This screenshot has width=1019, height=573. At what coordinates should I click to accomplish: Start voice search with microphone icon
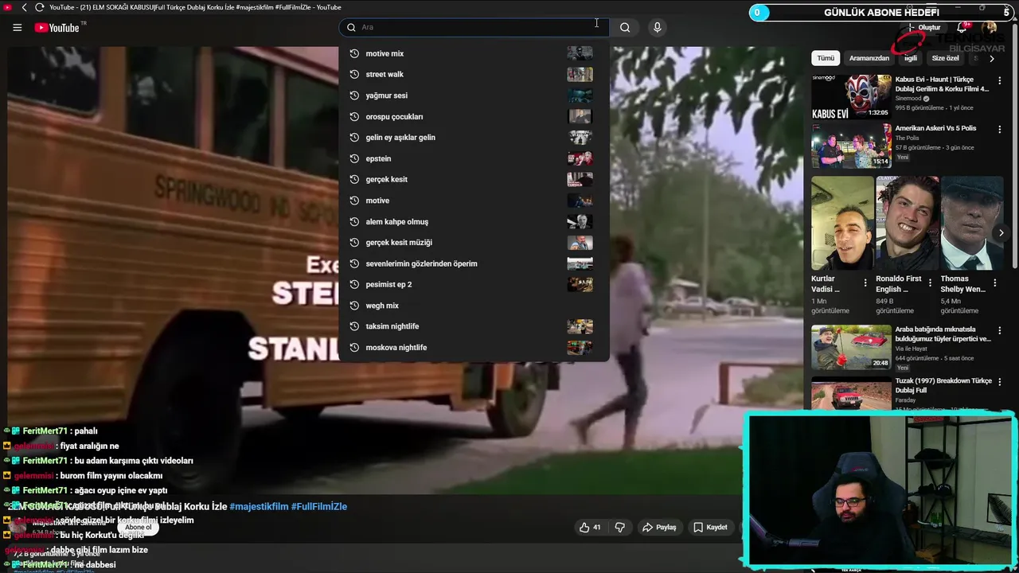pyautogui.click(x=657, y=27)
